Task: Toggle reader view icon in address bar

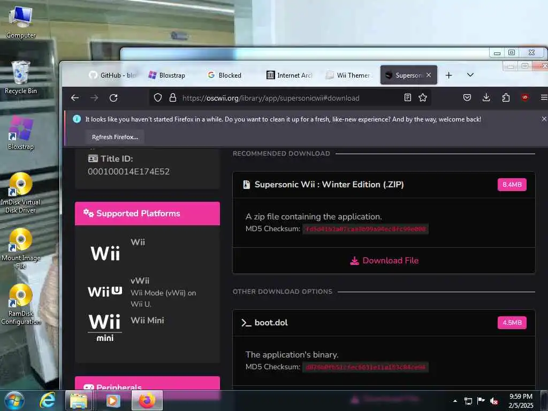Action: click(407, 97)
